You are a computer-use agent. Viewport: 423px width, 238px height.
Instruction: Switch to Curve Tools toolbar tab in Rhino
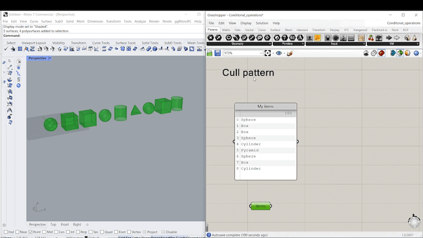click(x=101, y=43)
